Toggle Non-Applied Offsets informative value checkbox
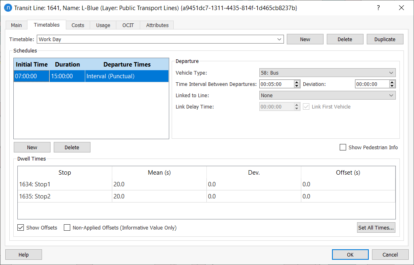This screenshot has height=265, width=414. 67,227
